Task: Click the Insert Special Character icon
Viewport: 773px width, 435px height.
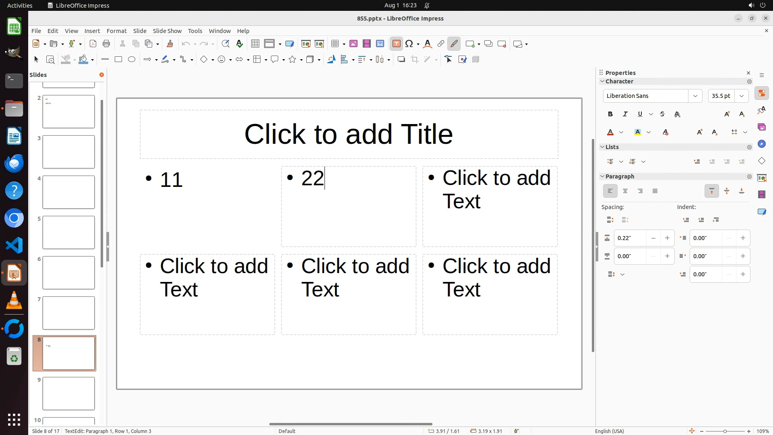Action: pos(409,44)
